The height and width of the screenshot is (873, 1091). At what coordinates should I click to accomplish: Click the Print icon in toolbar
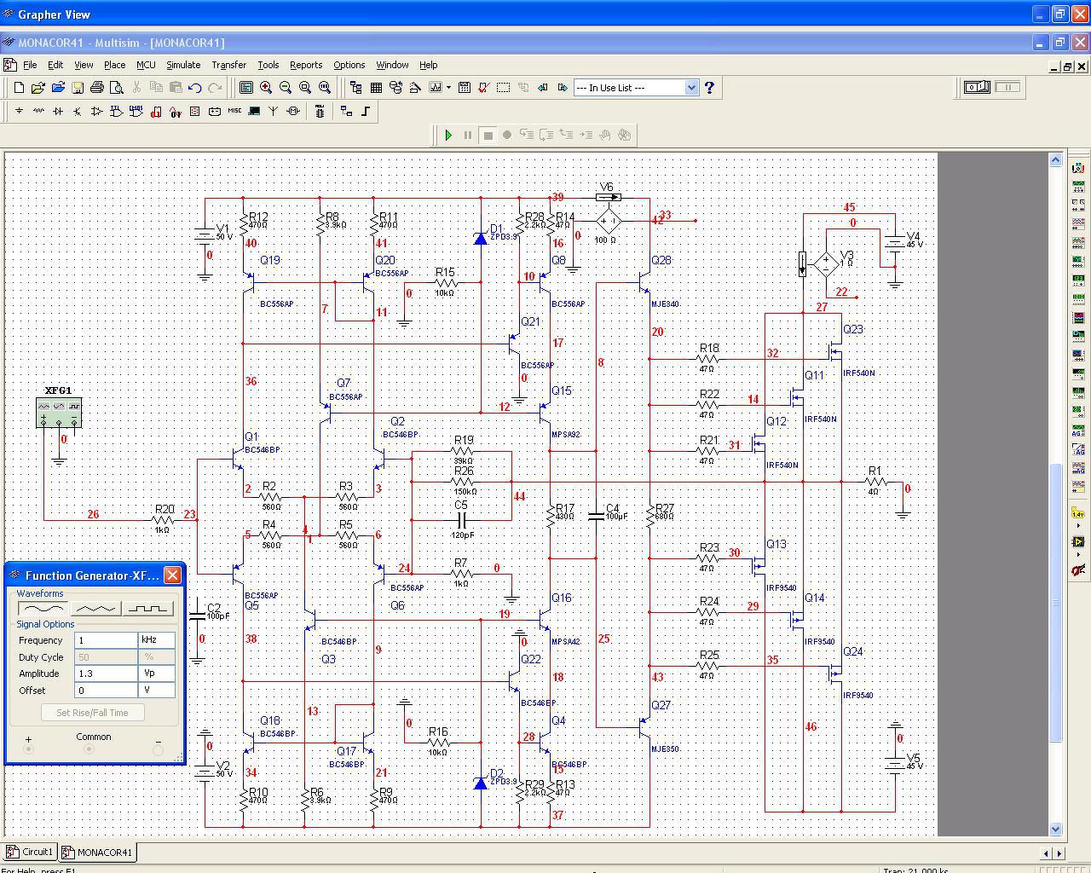[x=97, y=88]
